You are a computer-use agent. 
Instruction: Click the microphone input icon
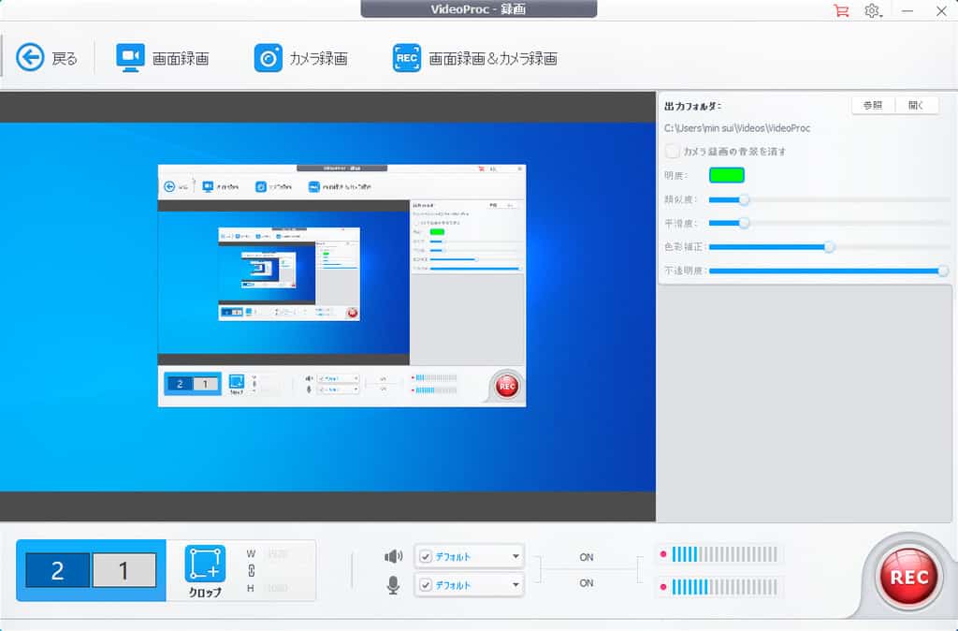[x=394, y=585]
